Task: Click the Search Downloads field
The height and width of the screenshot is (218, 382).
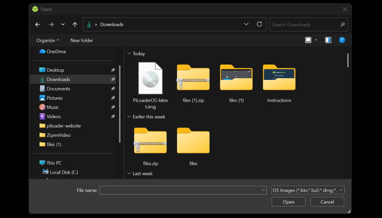Action: pos(308,25)
